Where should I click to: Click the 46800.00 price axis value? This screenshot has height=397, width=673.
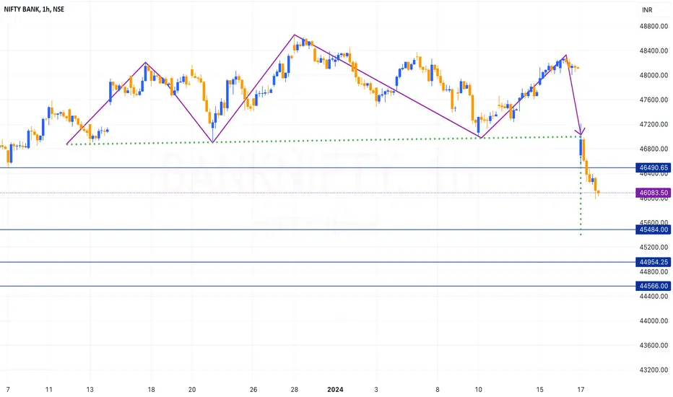tap(654, 149)
